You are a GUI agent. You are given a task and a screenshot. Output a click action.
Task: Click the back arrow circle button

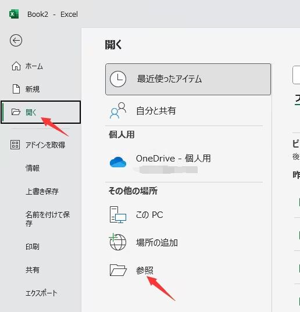tap(16, 41)
